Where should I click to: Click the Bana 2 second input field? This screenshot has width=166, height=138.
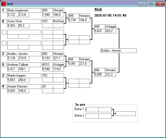point(105,116)
